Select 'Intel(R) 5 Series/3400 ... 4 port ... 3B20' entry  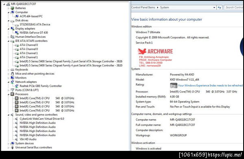coord(71,66)
